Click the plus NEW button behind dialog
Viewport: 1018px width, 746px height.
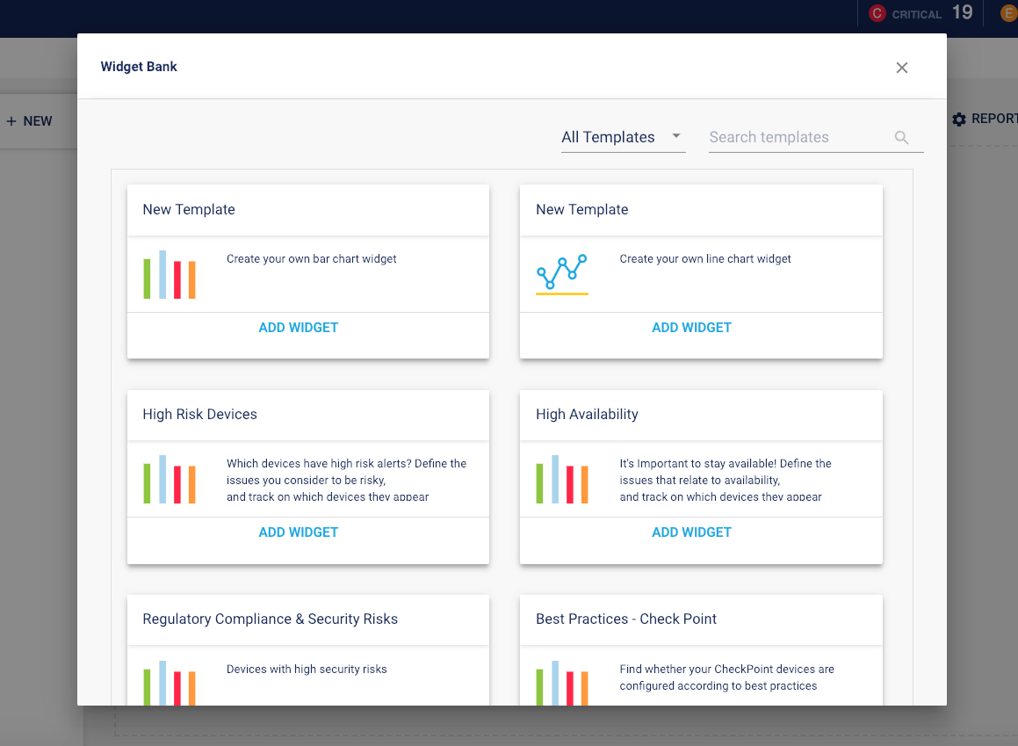(29, 121)
